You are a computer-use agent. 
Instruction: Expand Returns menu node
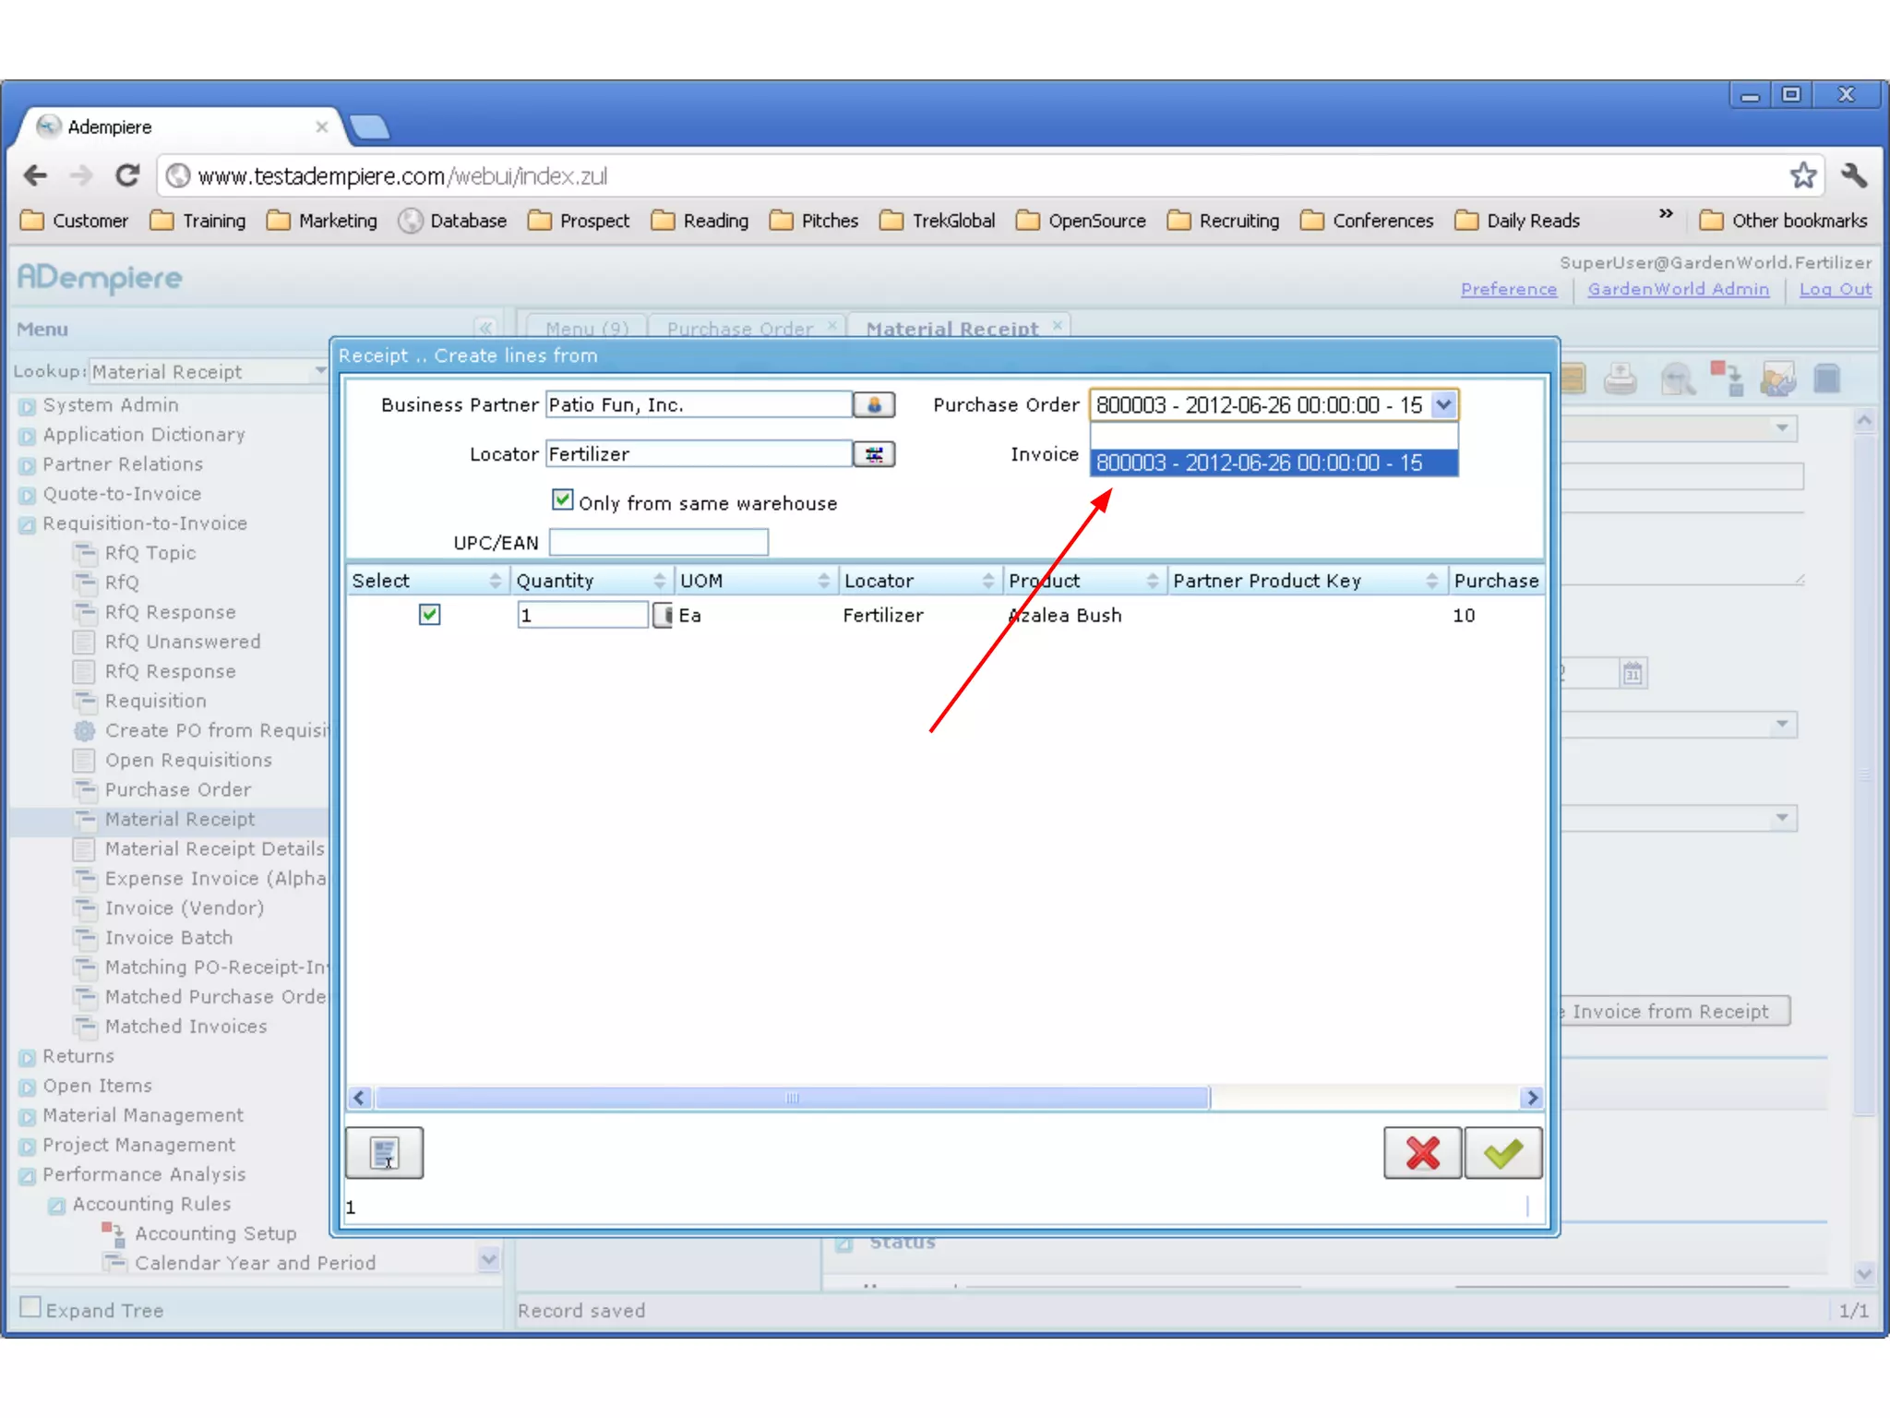coord(28,1057)
